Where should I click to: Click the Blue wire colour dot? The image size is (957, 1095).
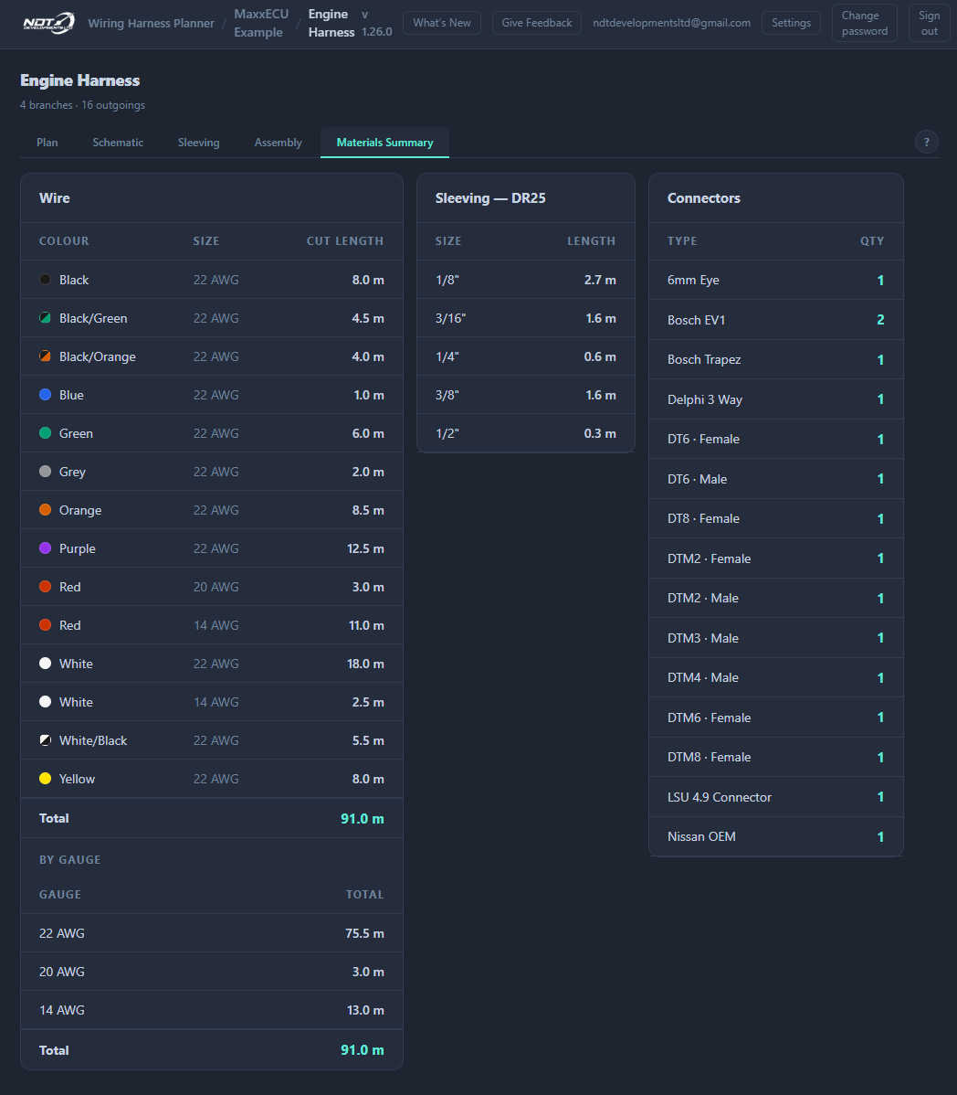point(46,395)
